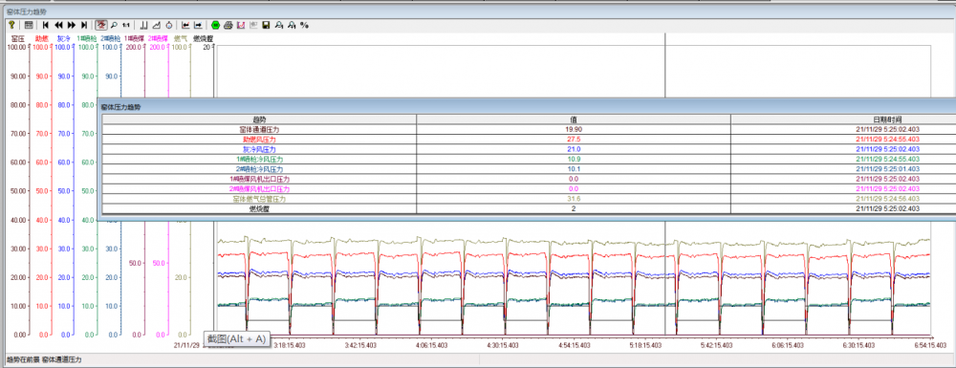
Task: Click value cell 31.6
Action: [x=574, y=199]
